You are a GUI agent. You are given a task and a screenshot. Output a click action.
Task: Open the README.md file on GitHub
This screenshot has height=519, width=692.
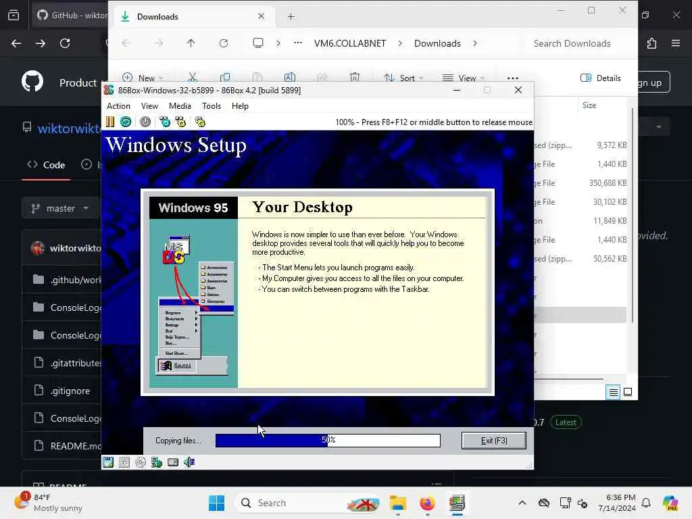click(x=76, y=446)
